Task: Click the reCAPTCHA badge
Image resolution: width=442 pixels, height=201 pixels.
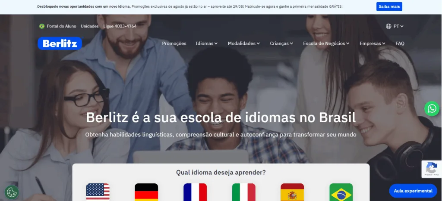Action: (432, 169)
